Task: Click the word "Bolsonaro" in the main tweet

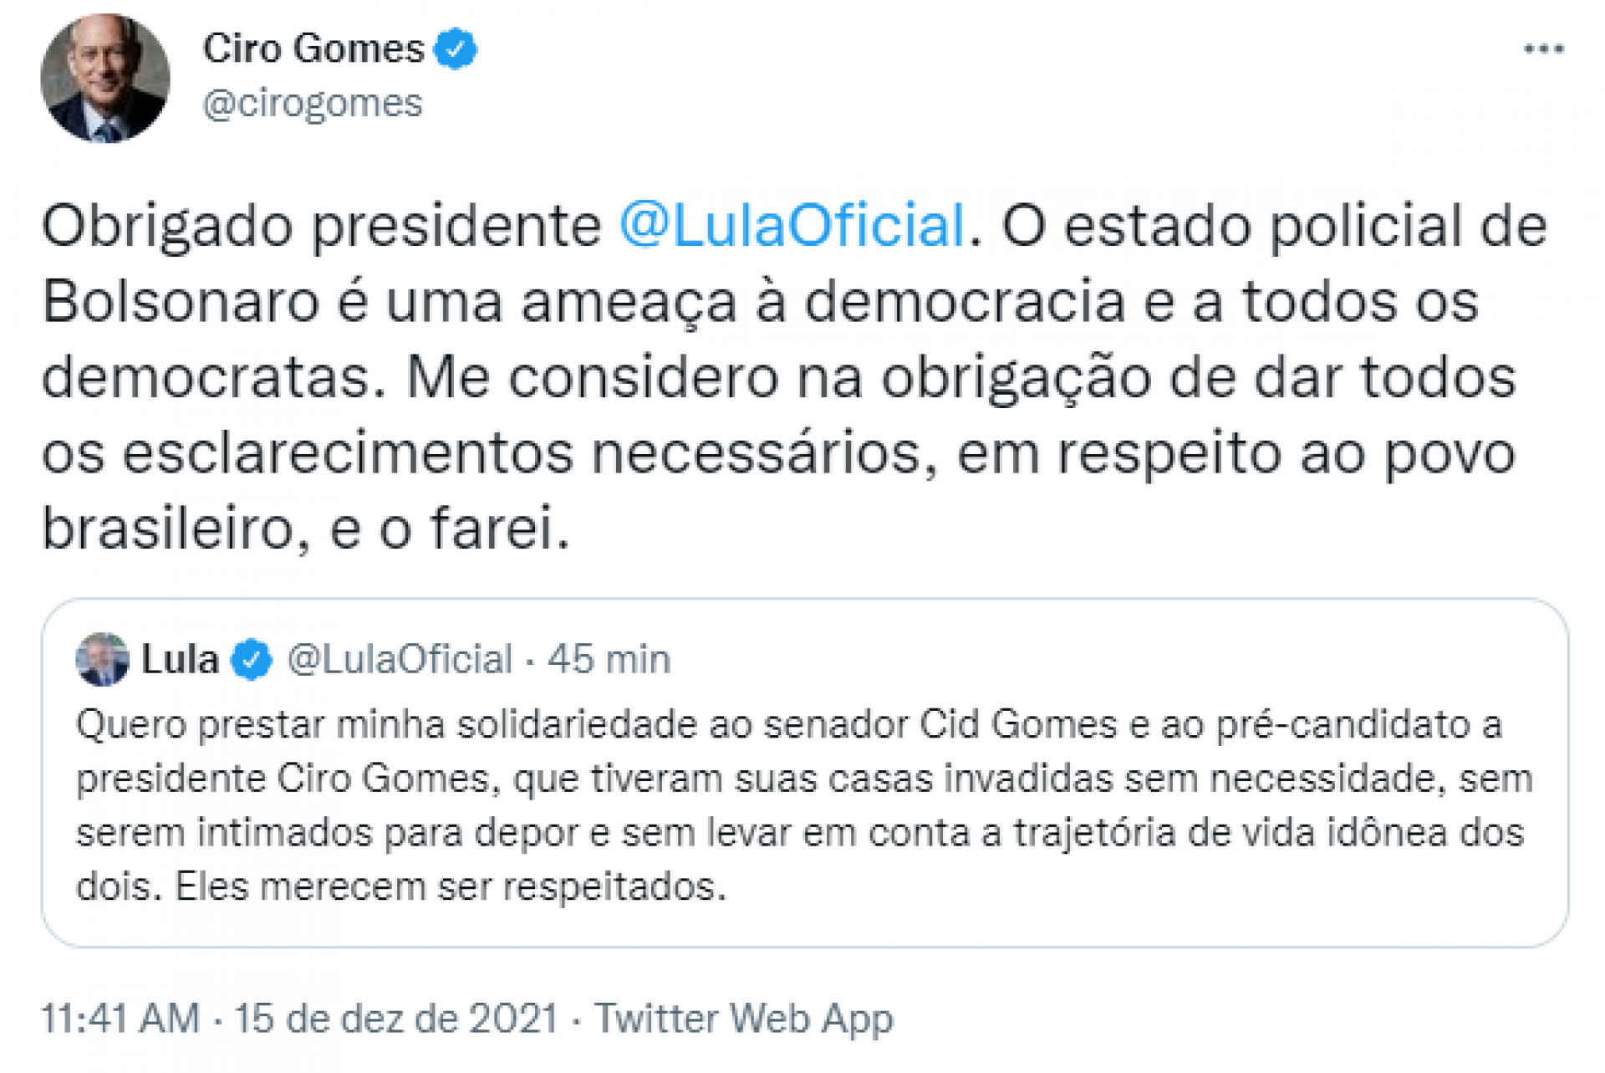Action: pos(181,302)
